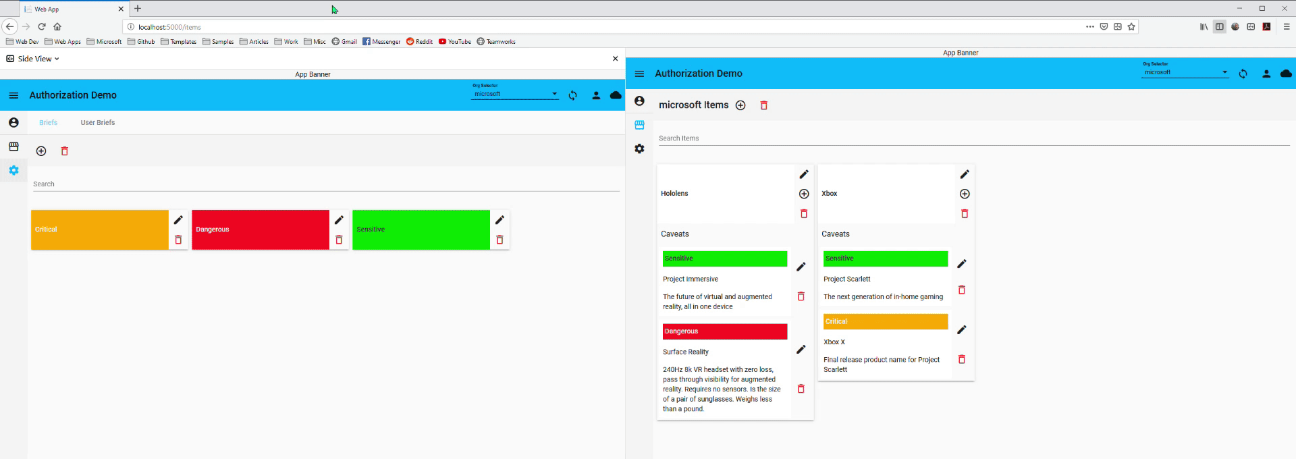Select the orange Critical brief card
1296x459 pixels.
100,230
